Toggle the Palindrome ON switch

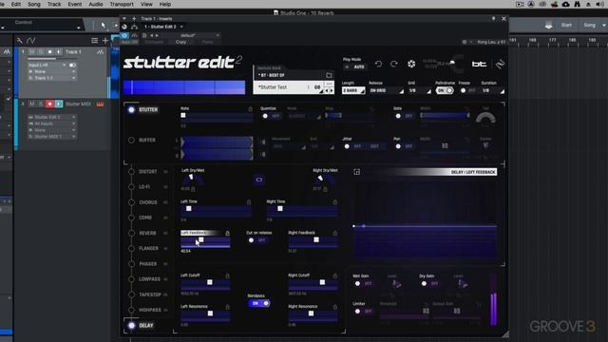click(445, 90)
